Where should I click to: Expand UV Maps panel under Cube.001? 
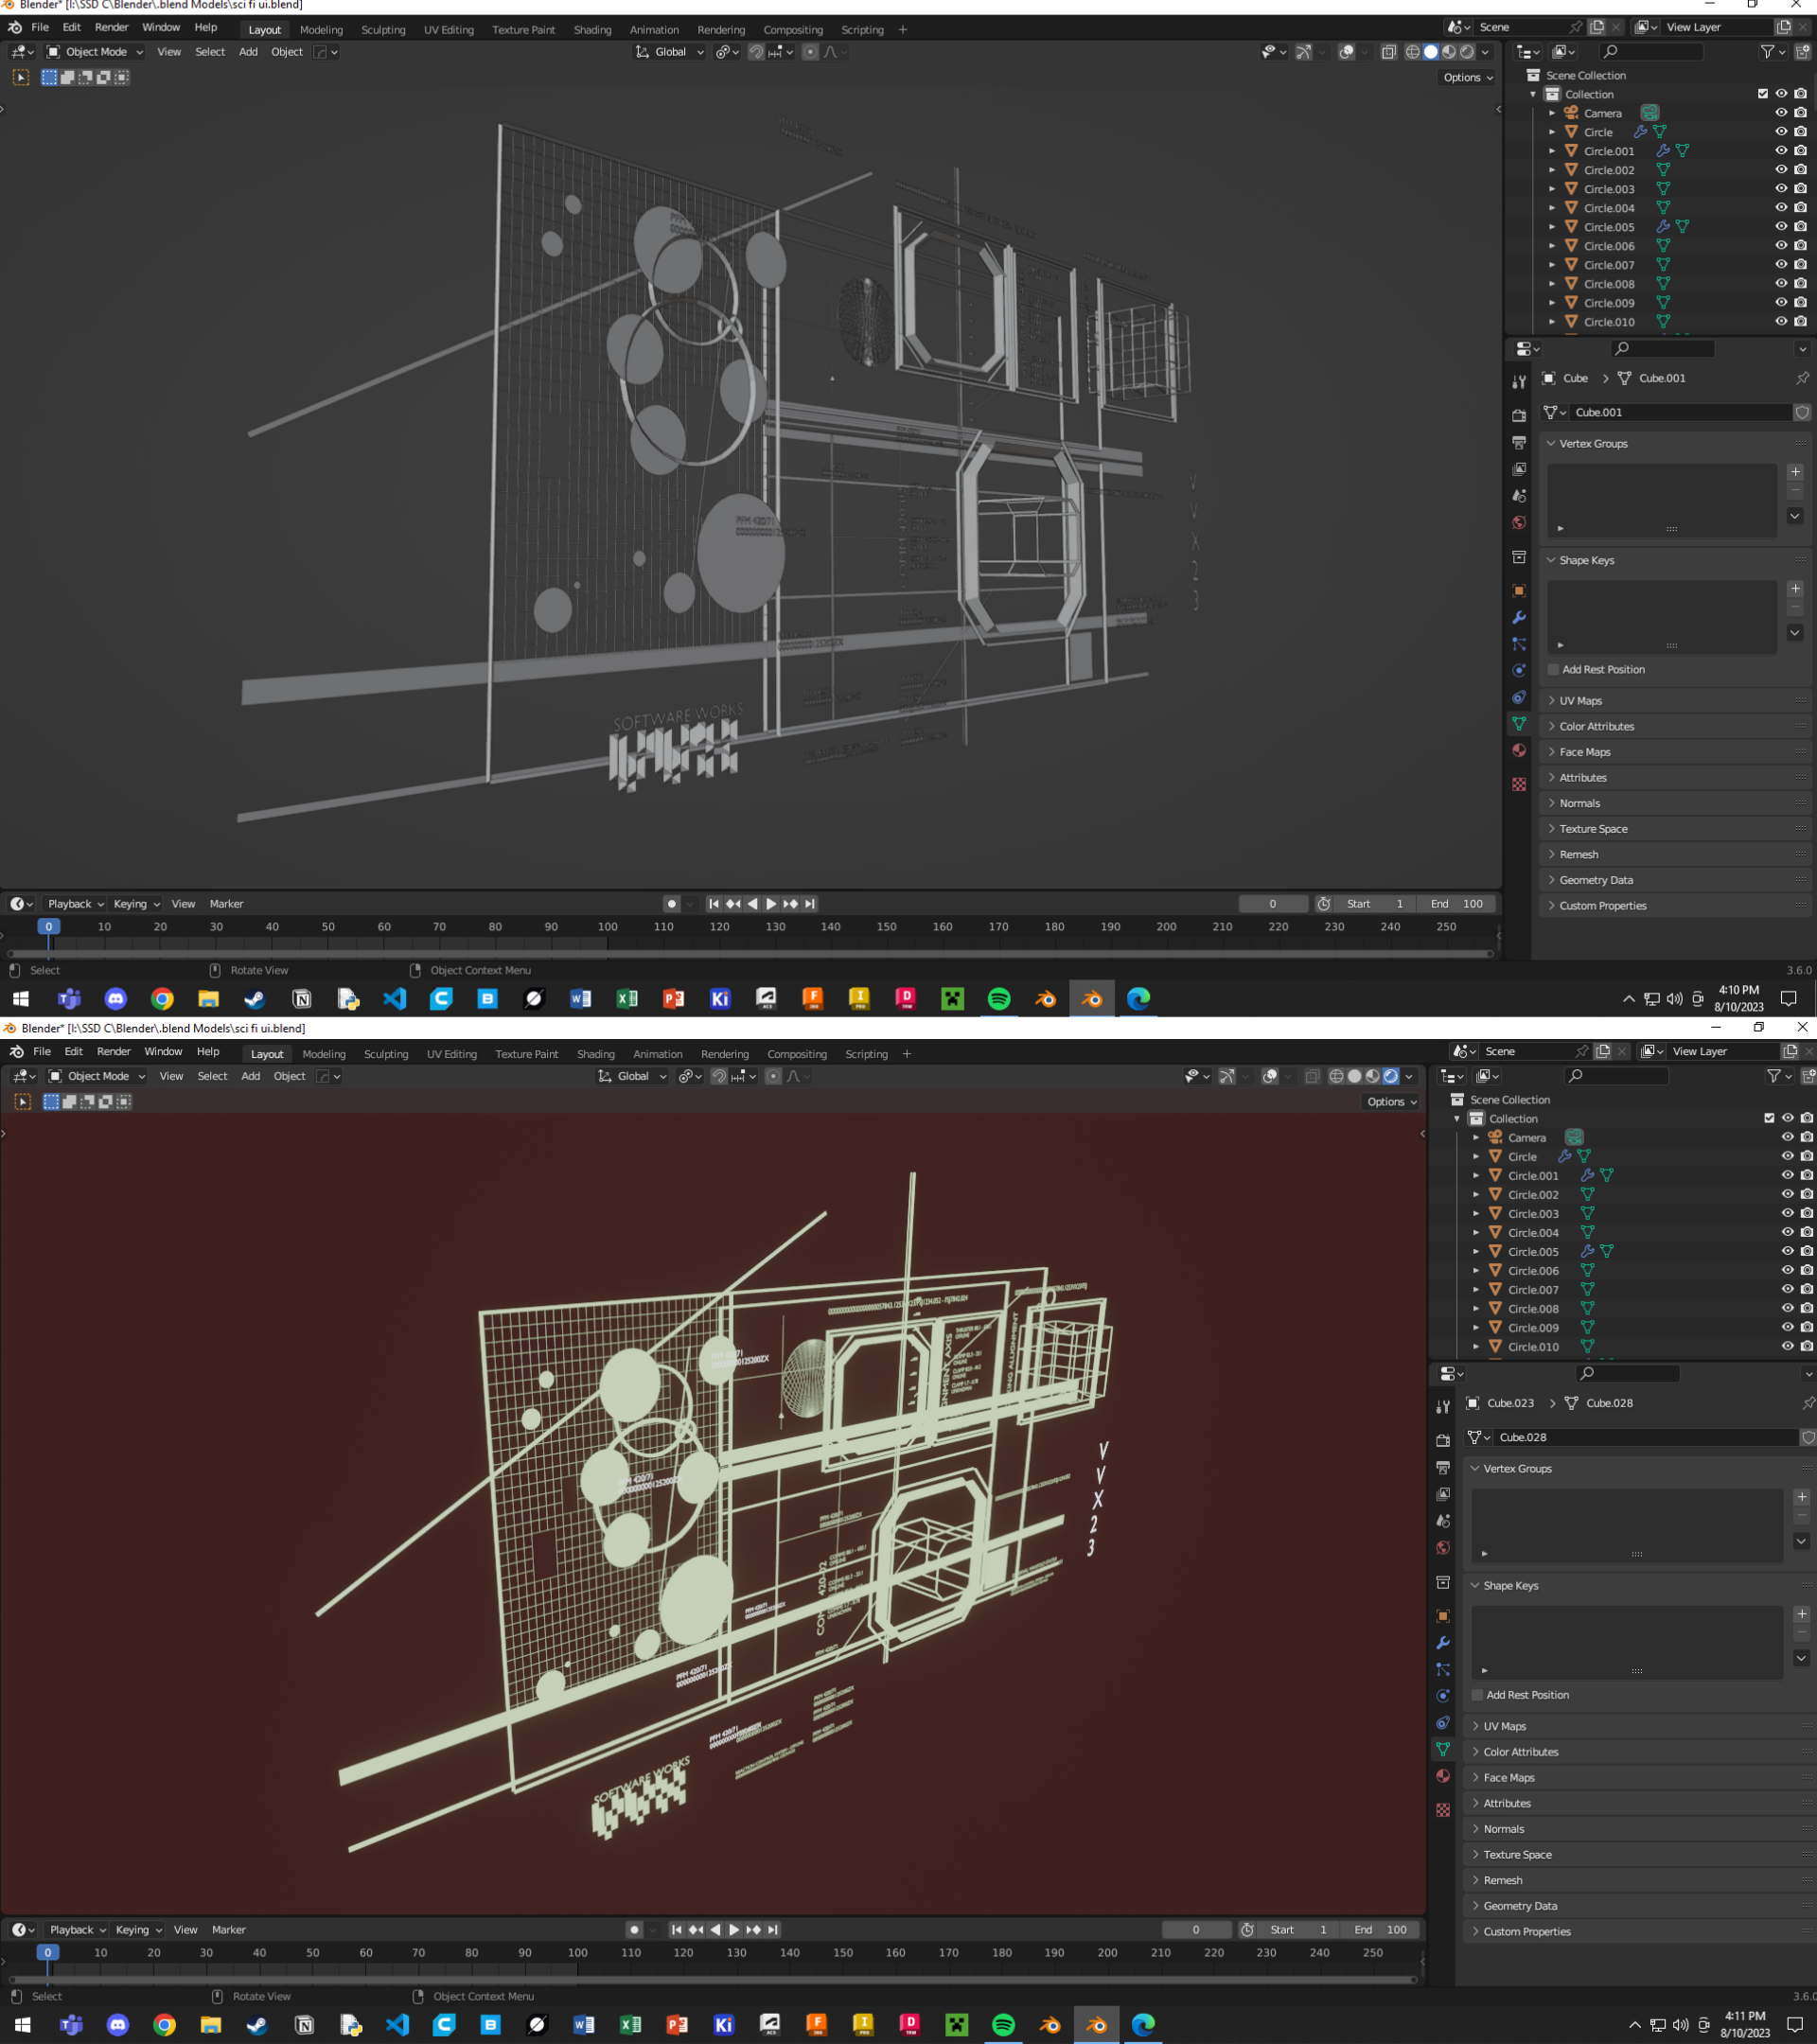[1580, 701]
